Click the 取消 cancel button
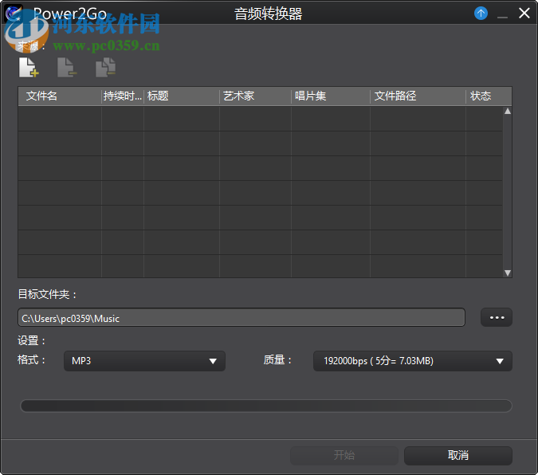The image size is (538, 475). point(458,455)
